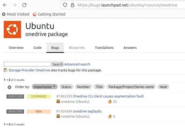The height and width of the screenshot is (131, 185).
Task: Click the CONFIRMED status badge
Action: 39,97
